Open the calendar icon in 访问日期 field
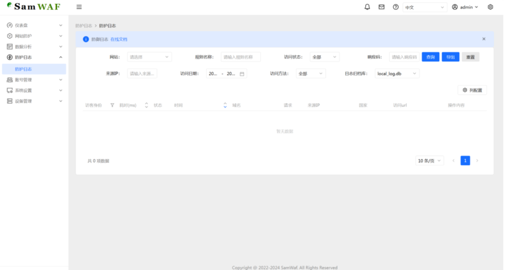Image resolution: width=505 pixels, height=270 pixels. 242,74
